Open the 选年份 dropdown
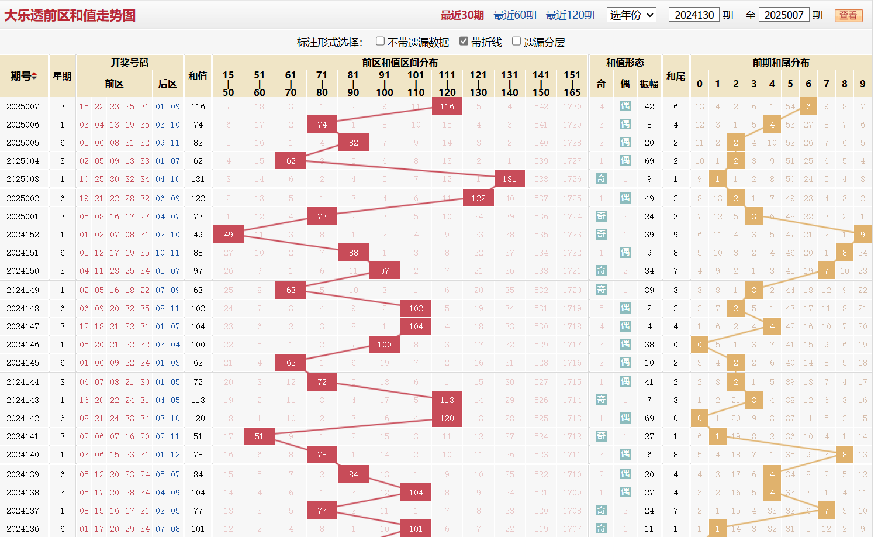 coord(631,15)
